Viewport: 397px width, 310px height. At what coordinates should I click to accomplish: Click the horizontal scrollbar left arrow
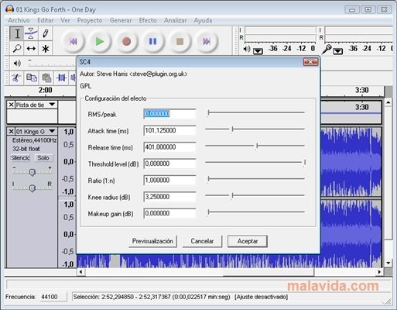click(x=81, y=272)
